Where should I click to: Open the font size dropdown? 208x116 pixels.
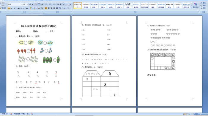point(25,4)
